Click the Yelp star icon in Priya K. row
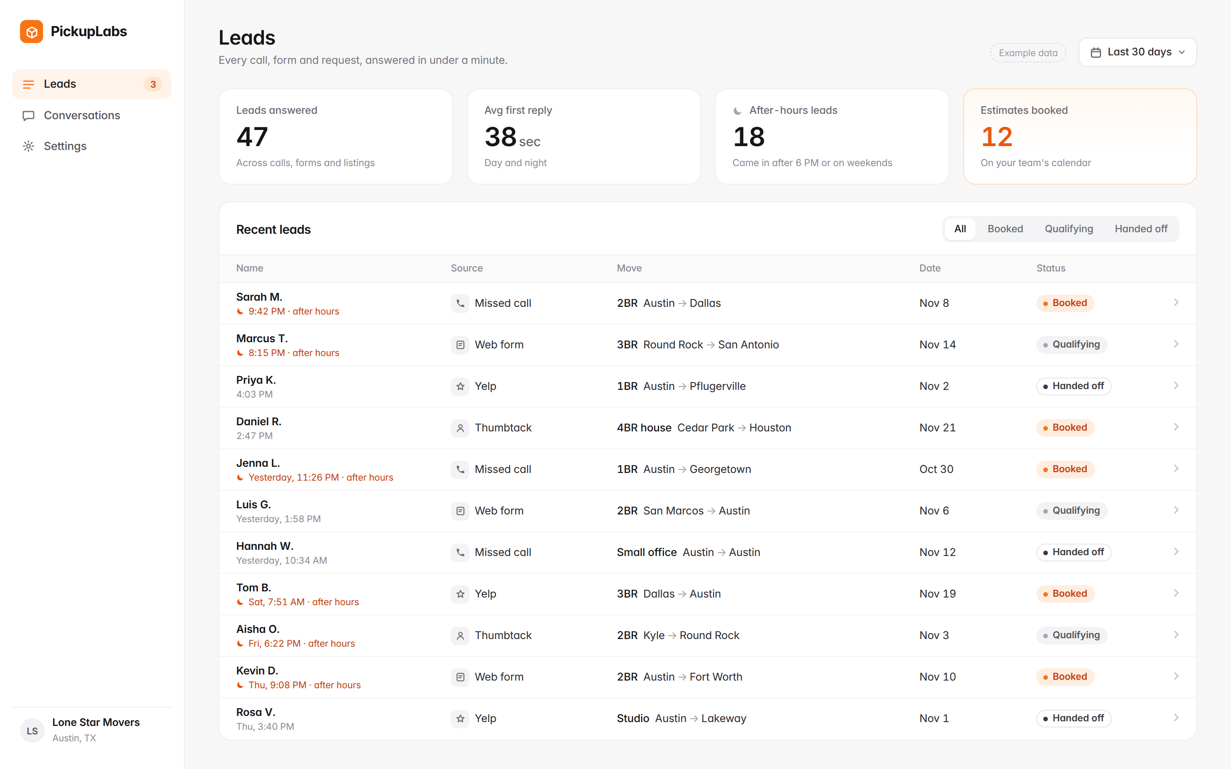 460,386
